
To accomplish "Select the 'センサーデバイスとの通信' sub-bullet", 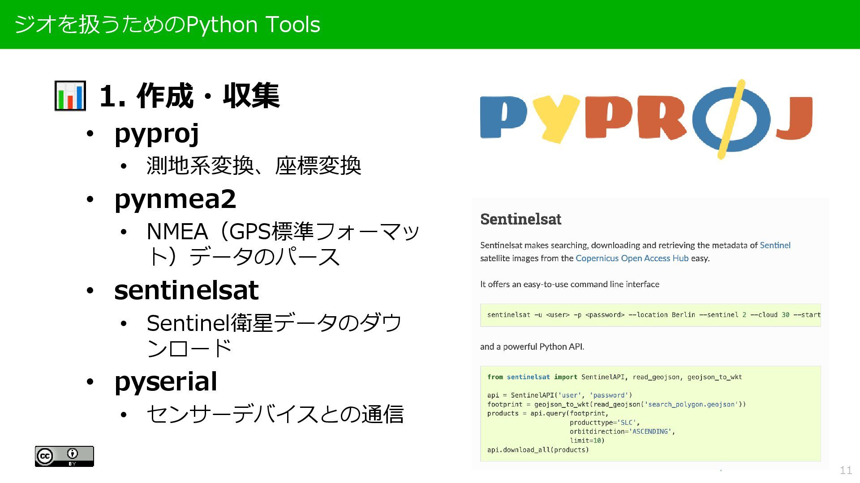I will [275, 414].
